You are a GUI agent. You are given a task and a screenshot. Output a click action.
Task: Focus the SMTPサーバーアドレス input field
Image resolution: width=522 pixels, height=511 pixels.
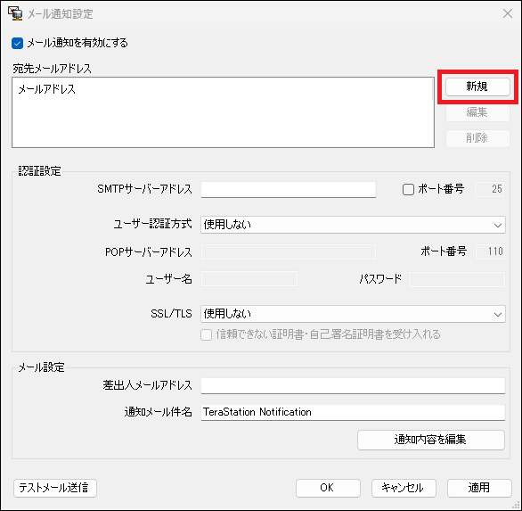click(289, 190)
